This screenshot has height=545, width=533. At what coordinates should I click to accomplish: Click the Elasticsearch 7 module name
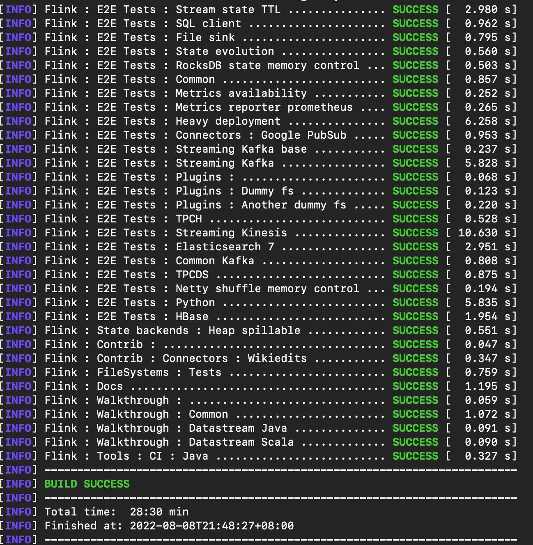(x=225, y=247)
